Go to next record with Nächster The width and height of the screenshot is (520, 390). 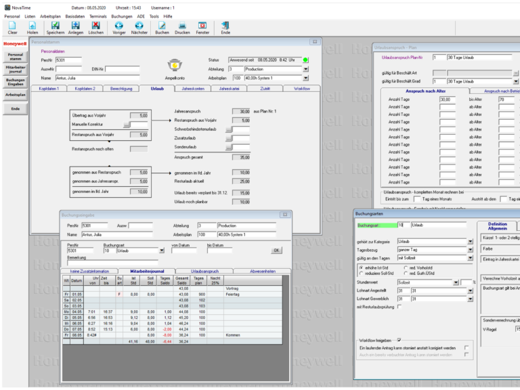pyautogui.click(x=139, y=26)
